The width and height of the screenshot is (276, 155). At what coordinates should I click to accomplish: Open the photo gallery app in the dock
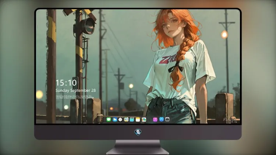click(x=144, y=119)
